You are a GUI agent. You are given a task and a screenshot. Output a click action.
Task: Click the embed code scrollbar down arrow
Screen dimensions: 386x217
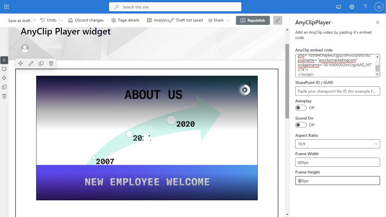click(x=378, y=74)
